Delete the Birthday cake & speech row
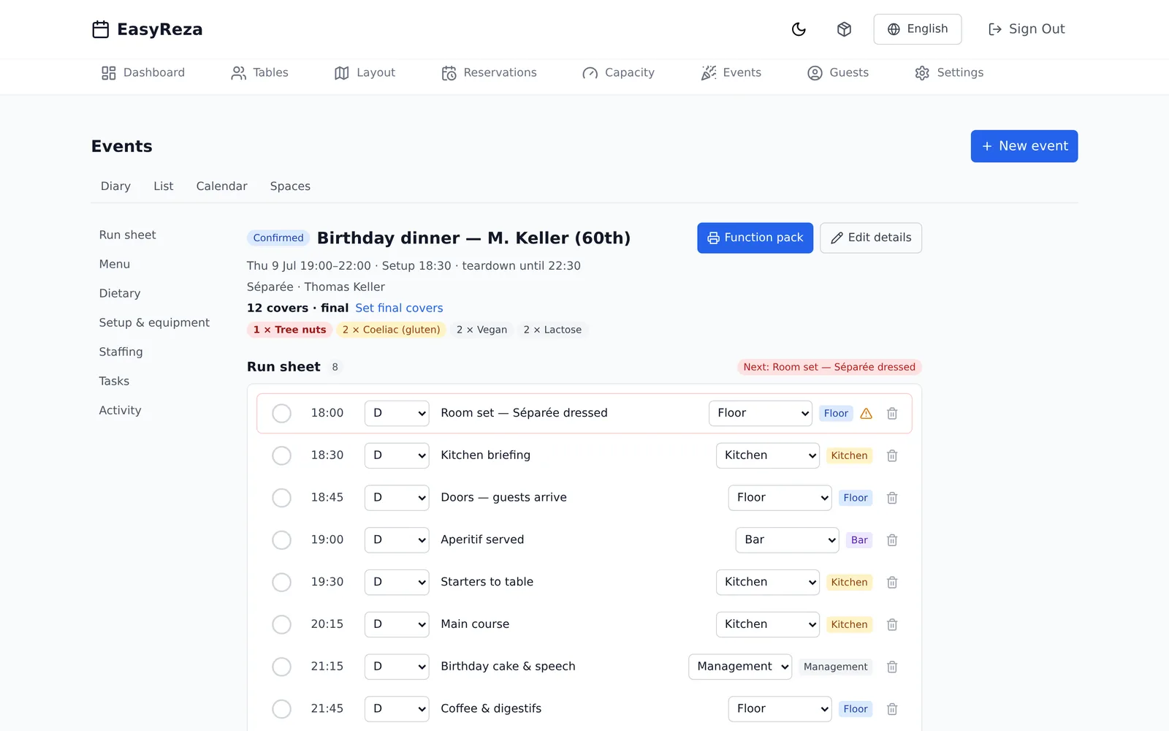 (x=892, y=667)
